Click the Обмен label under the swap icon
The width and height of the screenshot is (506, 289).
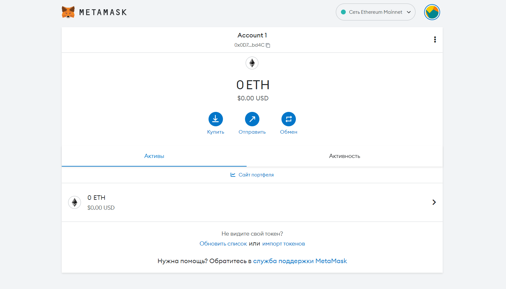[289, 132]
